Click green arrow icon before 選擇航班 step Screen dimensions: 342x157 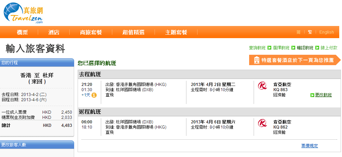pos(269,48)
